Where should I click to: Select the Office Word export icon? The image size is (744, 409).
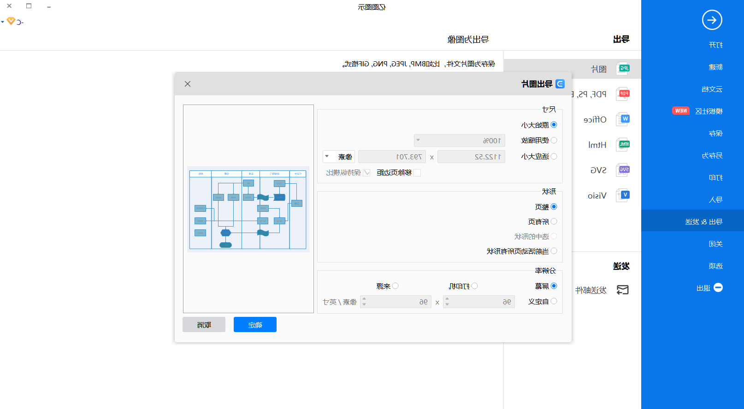[623, 119]
